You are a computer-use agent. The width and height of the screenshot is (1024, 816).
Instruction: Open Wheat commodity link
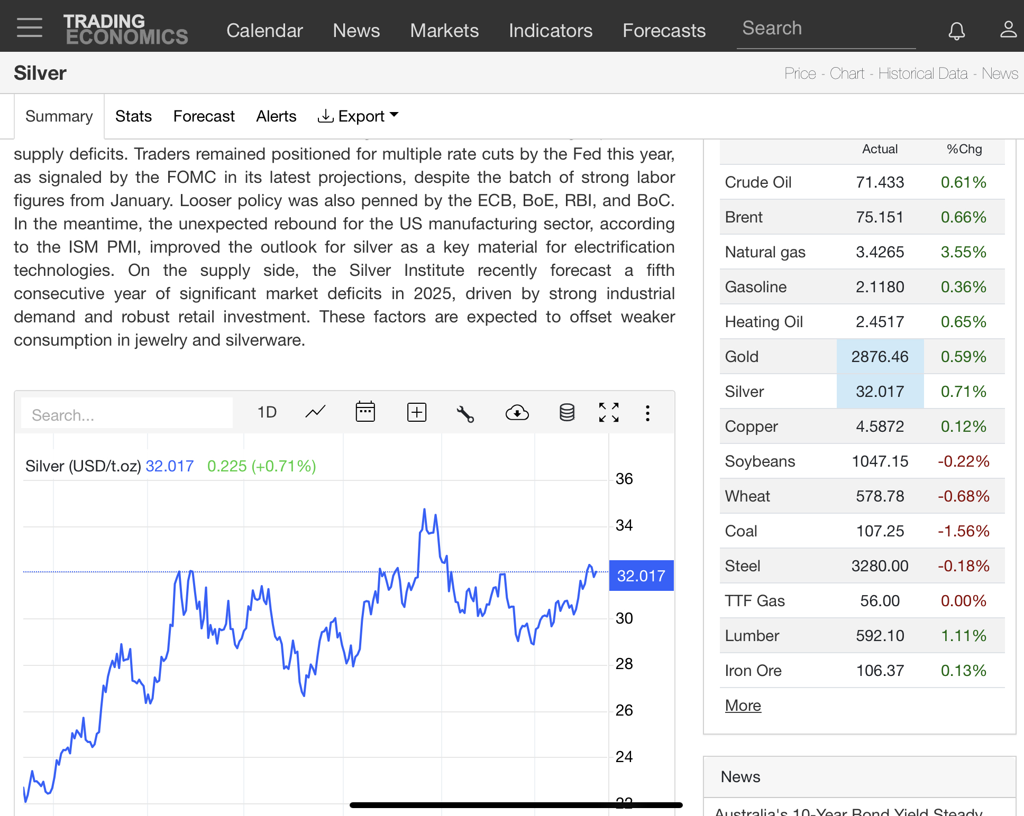coord(747,496)
